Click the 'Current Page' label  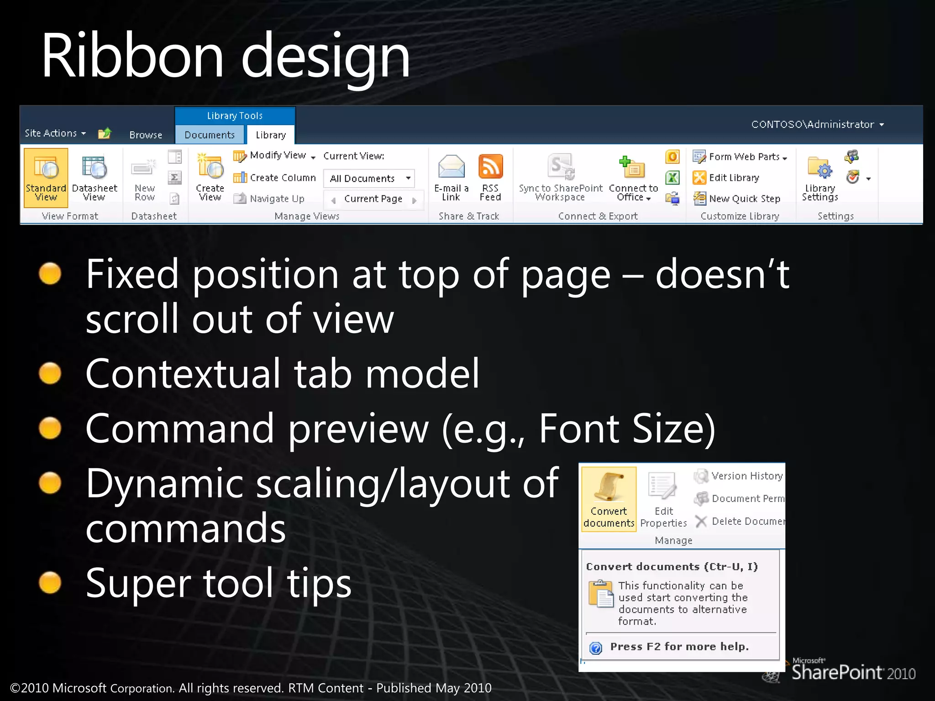(x=373, y=199)
